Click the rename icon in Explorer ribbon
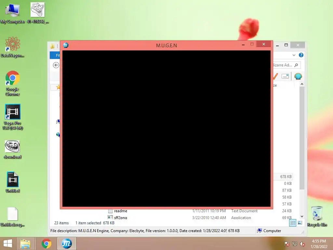 pyautogui.click(x=285, y=76)
